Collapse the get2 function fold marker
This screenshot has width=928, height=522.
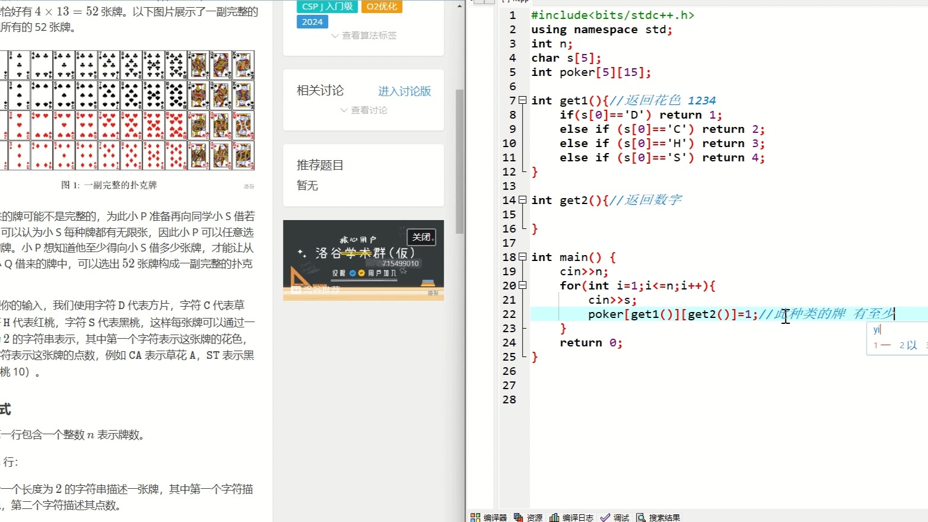pos(523,200)
